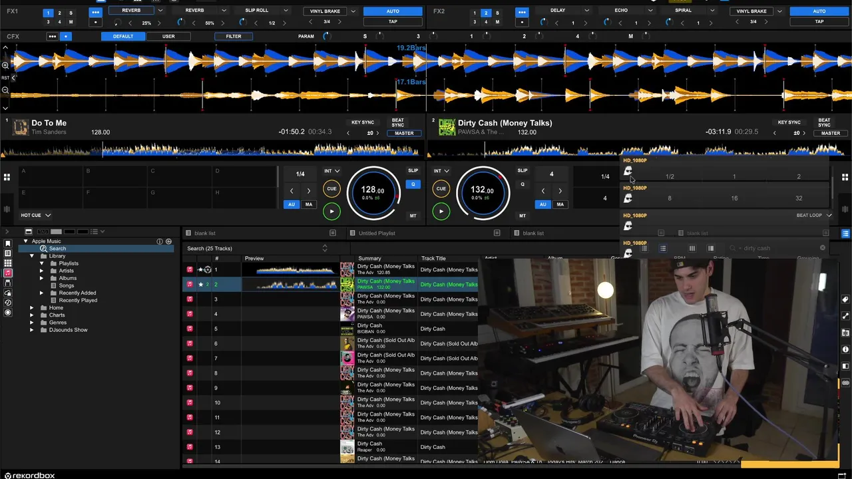Assign FX2 to master M

[x=497, y=22]
